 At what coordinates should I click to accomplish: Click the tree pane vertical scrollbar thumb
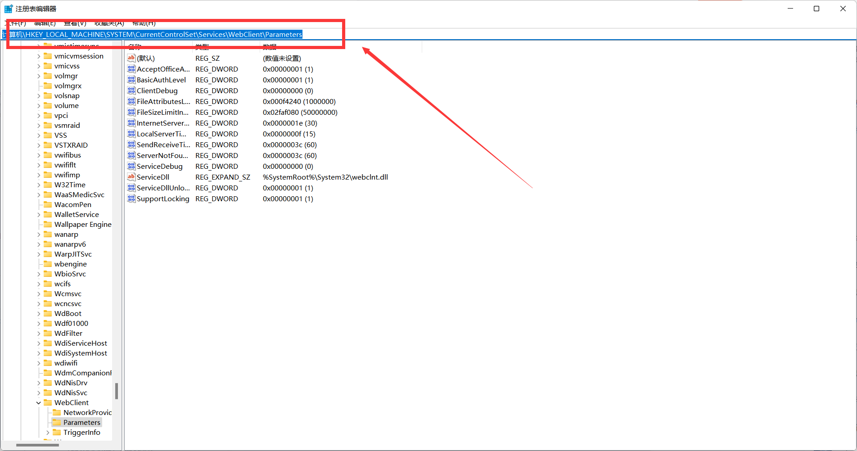(x=117, y=391)
